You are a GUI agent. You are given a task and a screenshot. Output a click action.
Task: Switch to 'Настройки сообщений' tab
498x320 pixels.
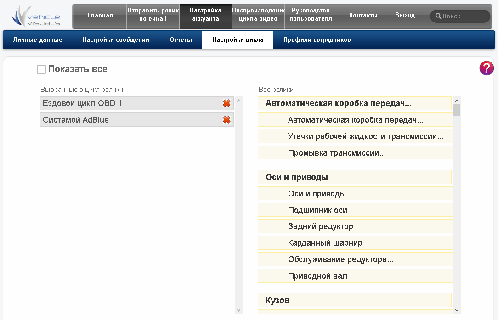point(116,39)
